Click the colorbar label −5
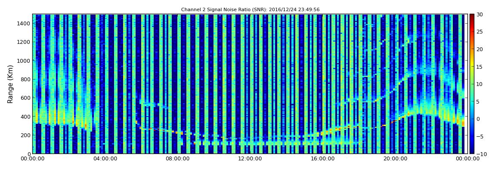 (480, 136)
